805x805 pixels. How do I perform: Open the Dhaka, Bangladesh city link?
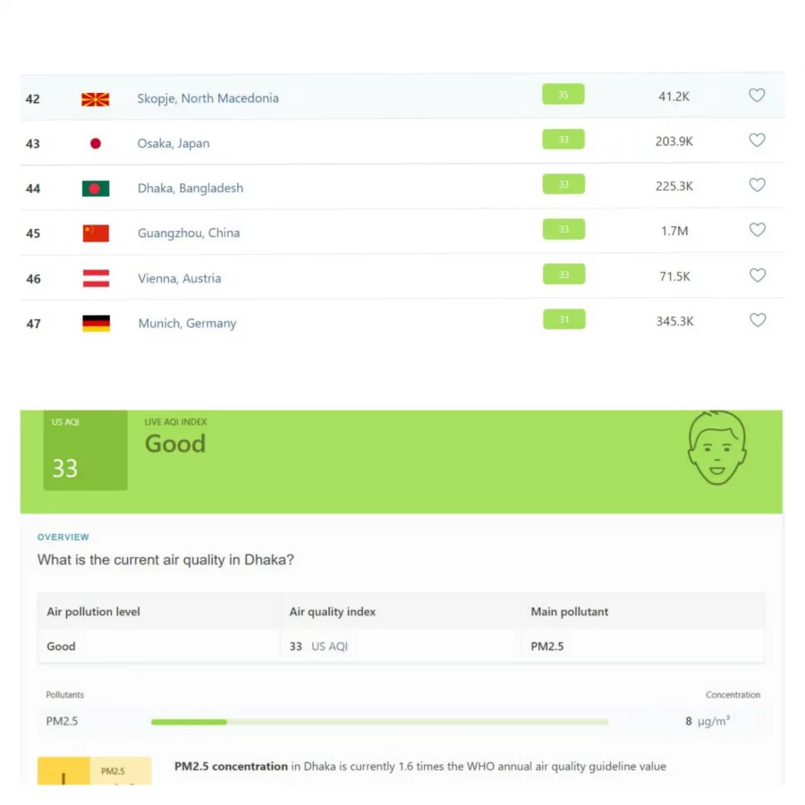[x=190, y=188]
